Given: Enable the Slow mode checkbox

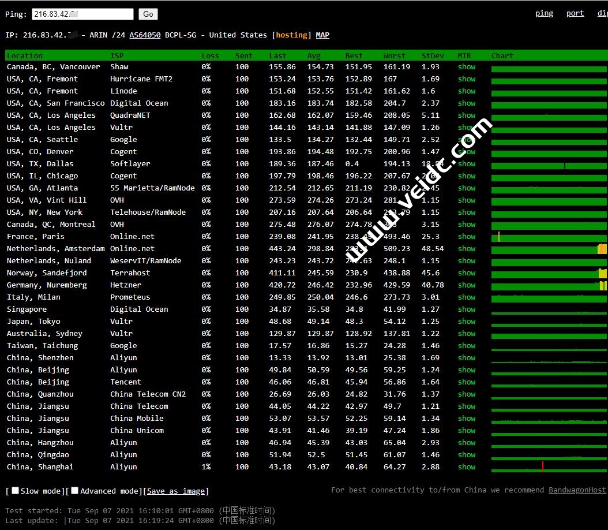Looking at the screenshot, I should (16, 491).
